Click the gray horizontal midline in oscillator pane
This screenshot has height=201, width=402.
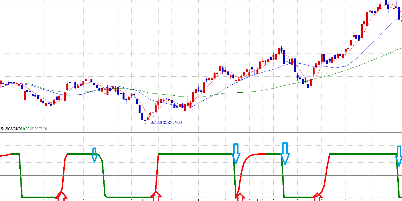coord(194,175)
